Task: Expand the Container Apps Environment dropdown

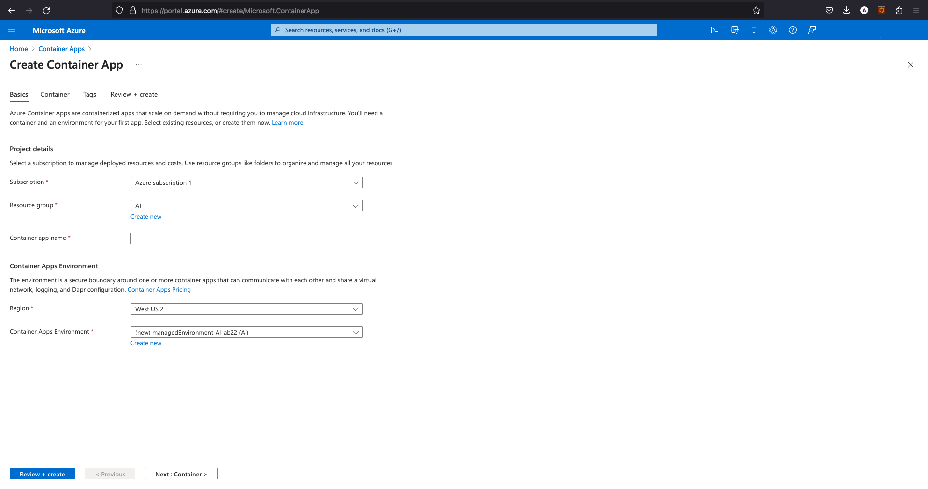Action: tap(246, 332)
